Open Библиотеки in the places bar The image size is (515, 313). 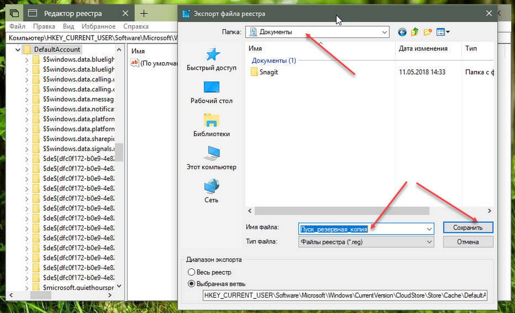pyautogui.click(x=212, y=125)
